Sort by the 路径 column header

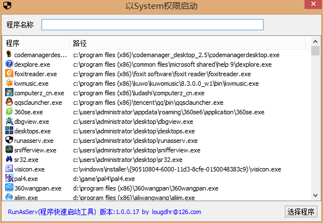pos(187,43)
